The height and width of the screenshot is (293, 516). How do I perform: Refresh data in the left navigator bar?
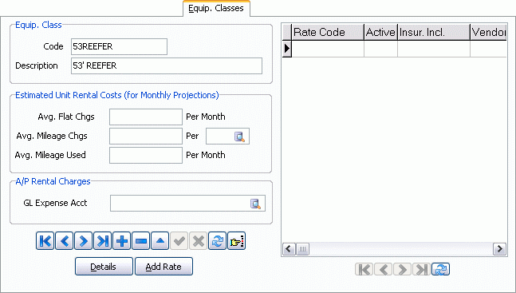[218, 241]
